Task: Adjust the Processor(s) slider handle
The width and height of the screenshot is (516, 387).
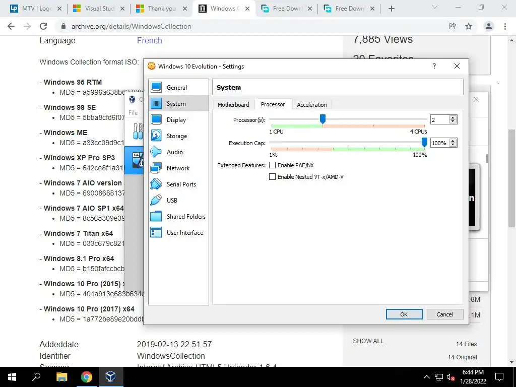Action: 323,119
